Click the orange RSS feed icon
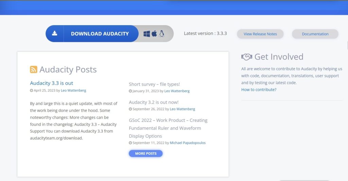 [34, 70]
